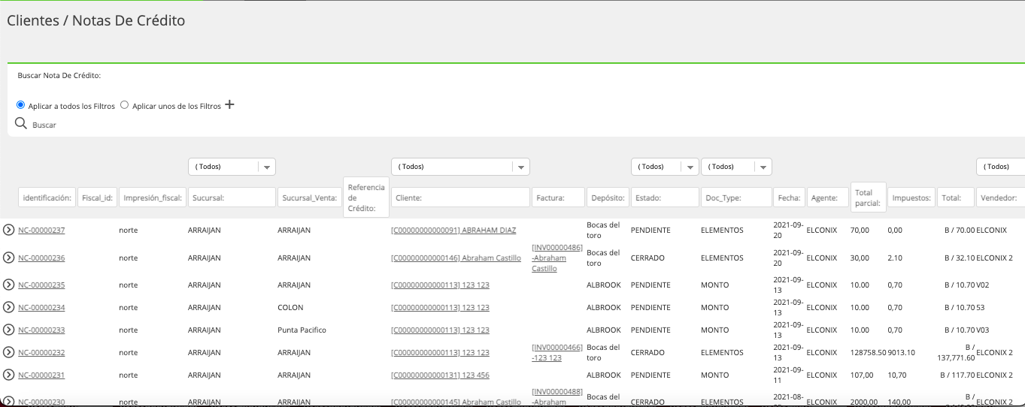
Task: Click the Doc_Type text filter field
Action: 736,197
